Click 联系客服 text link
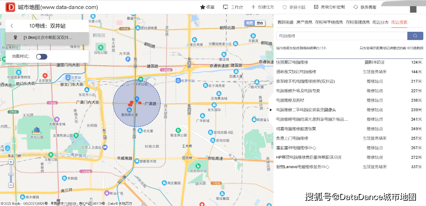The image size is (426, 206). click(x=368, y=7)
